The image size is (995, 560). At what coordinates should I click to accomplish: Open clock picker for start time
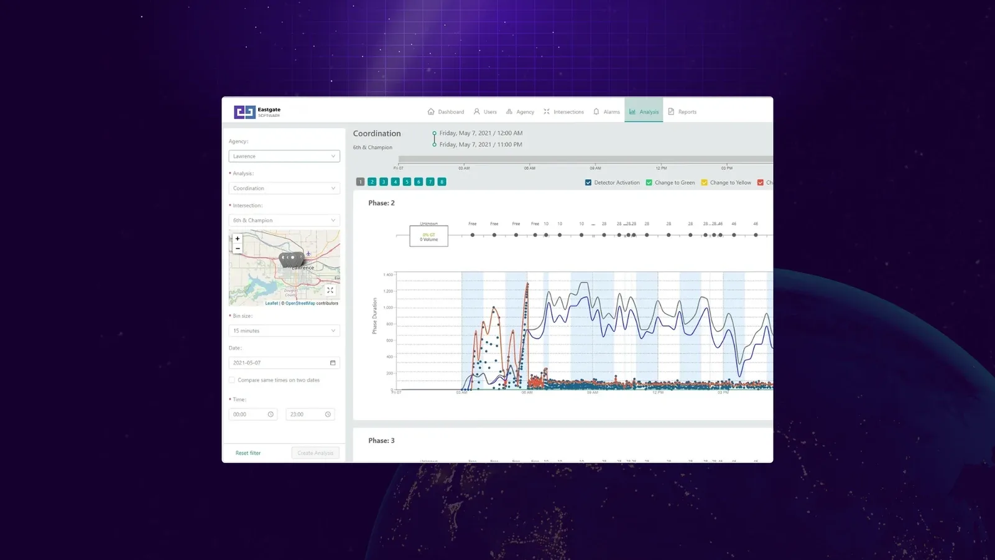[x=271, y=414]
